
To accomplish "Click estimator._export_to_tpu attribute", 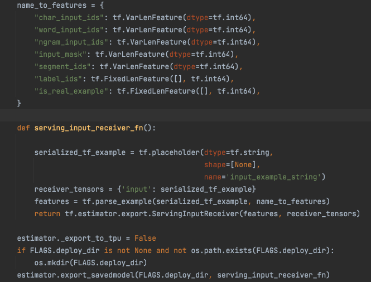I will (69, 239).
